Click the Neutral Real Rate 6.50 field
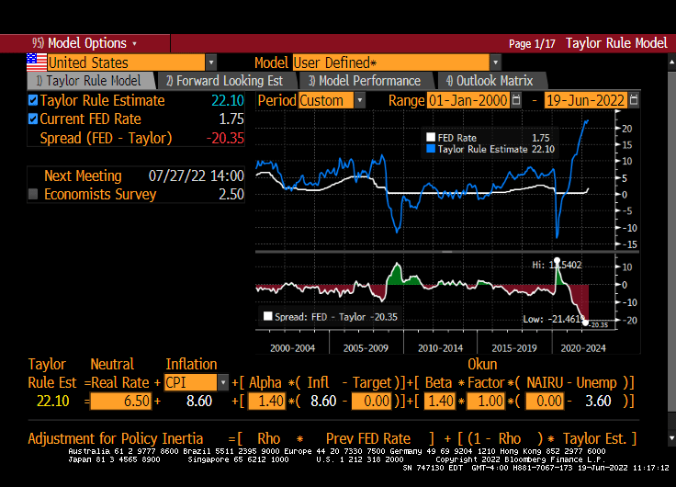676x487 pixels. pyautogui.click(x=120, y=401)
